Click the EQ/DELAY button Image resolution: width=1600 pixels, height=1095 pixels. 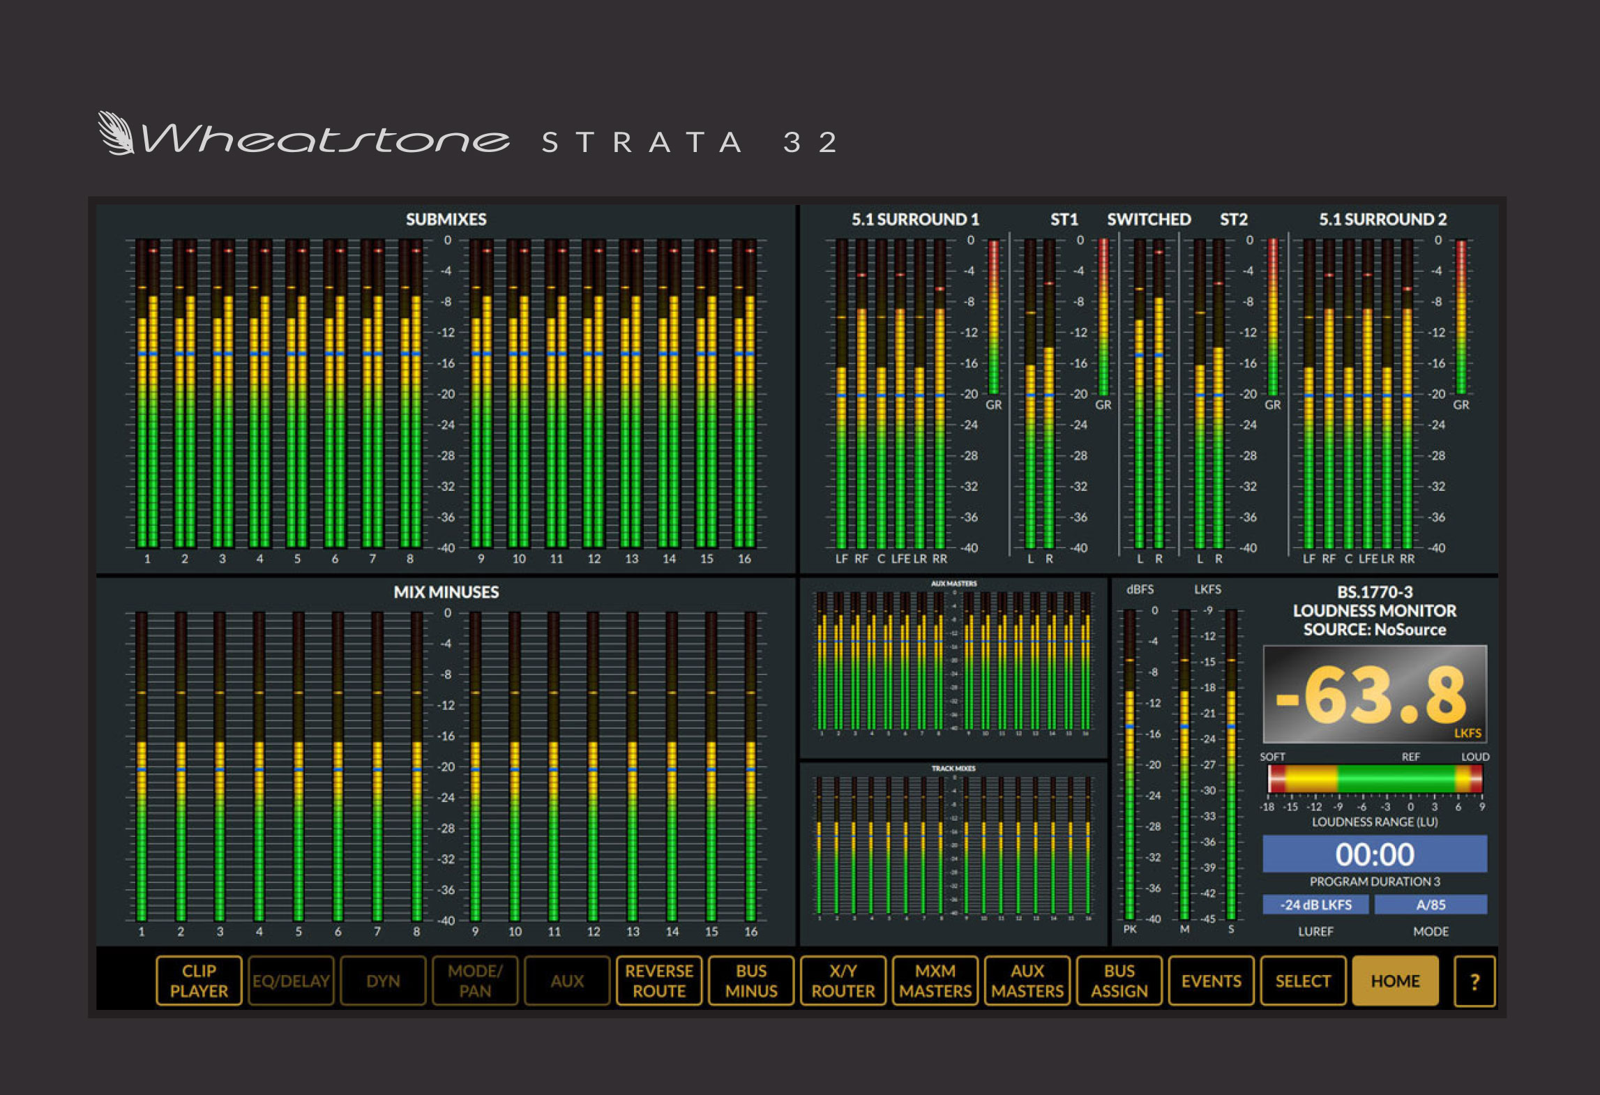point(291,981)
